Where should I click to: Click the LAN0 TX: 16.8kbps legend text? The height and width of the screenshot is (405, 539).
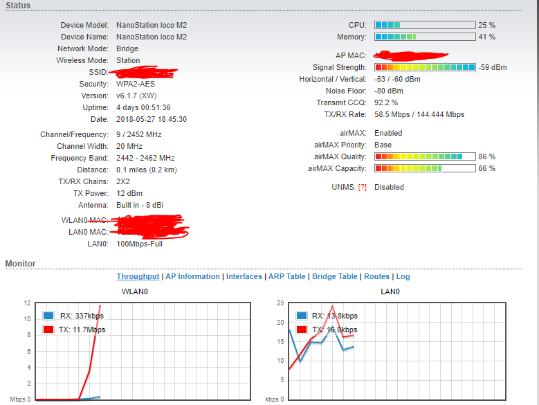335,330
